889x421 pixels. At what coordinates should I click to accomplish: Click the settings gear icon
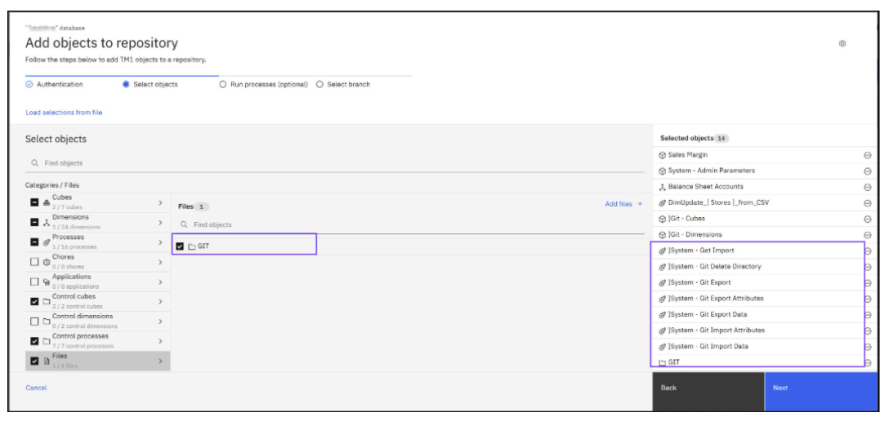(x=842, y=43)
